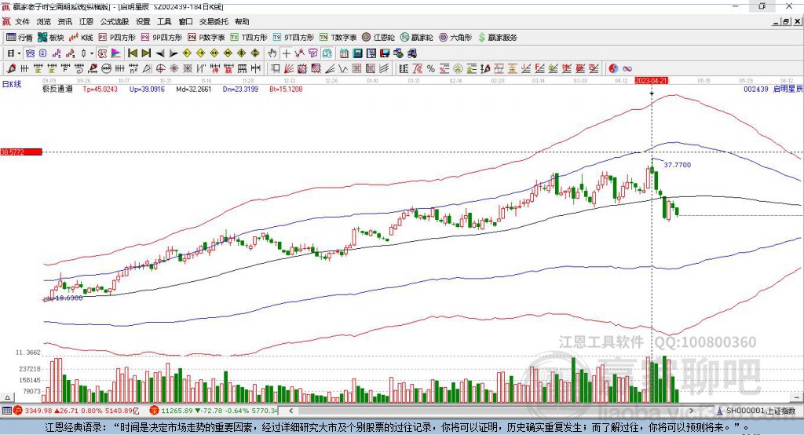Click the 002439 启明星辰 stock label

[x=773, y=90]
